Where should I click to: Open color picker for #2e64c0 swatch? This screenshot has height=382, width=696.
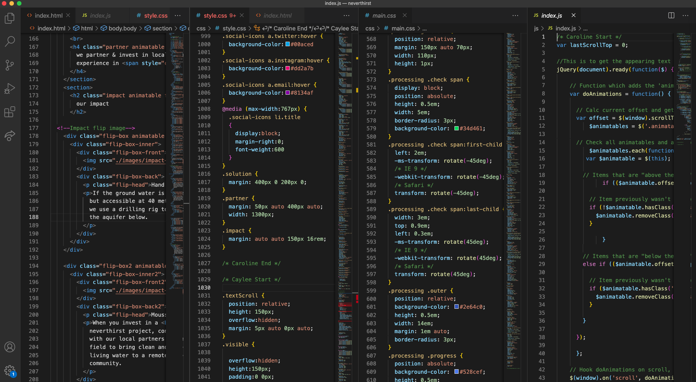(x=457, y=307)
